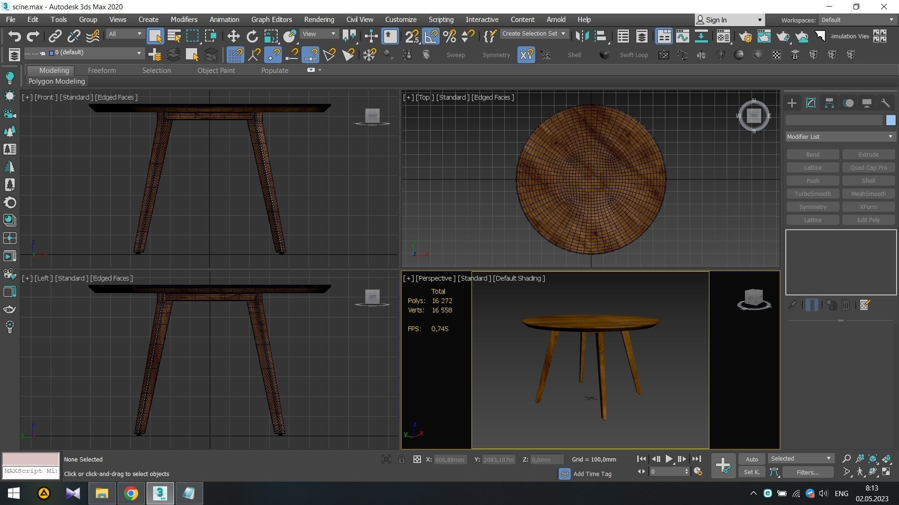Toggle 2.5D Snaps

click(412, 36)
